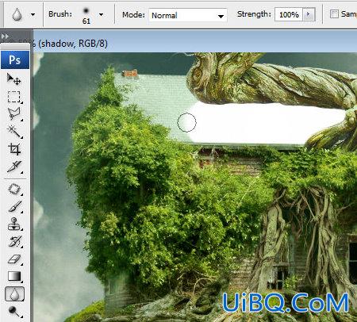The width and height of the screenshot is (357, 322).
Task: Click the Strength 100% input field
Action: [x=289, y=14]
